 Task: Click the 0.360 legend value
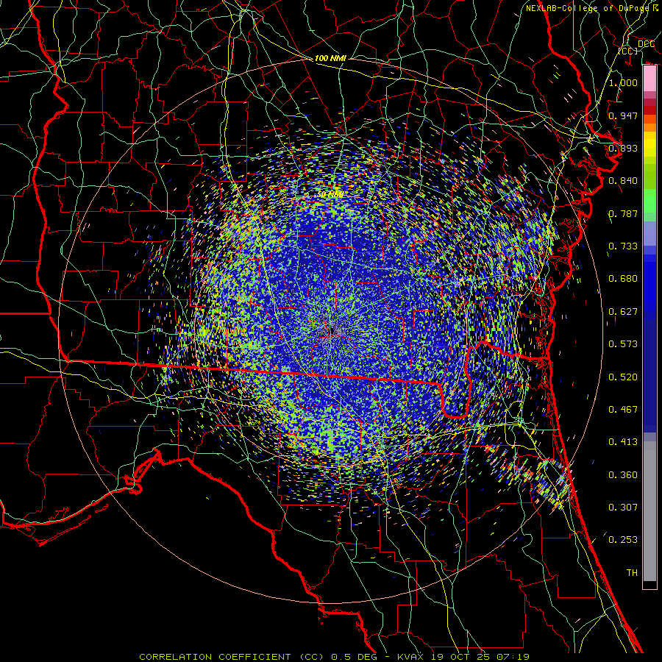point(623,474)
